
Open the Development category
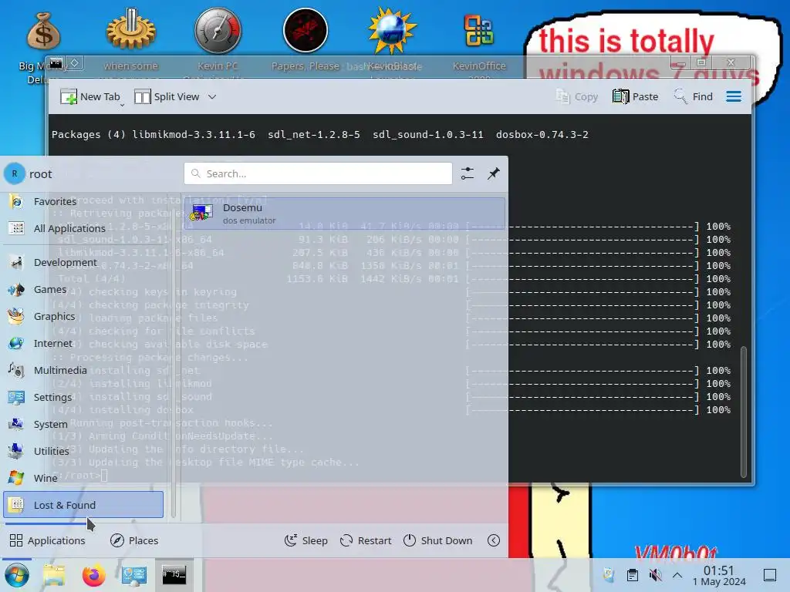pyautogui.click(x=83, y=262)
